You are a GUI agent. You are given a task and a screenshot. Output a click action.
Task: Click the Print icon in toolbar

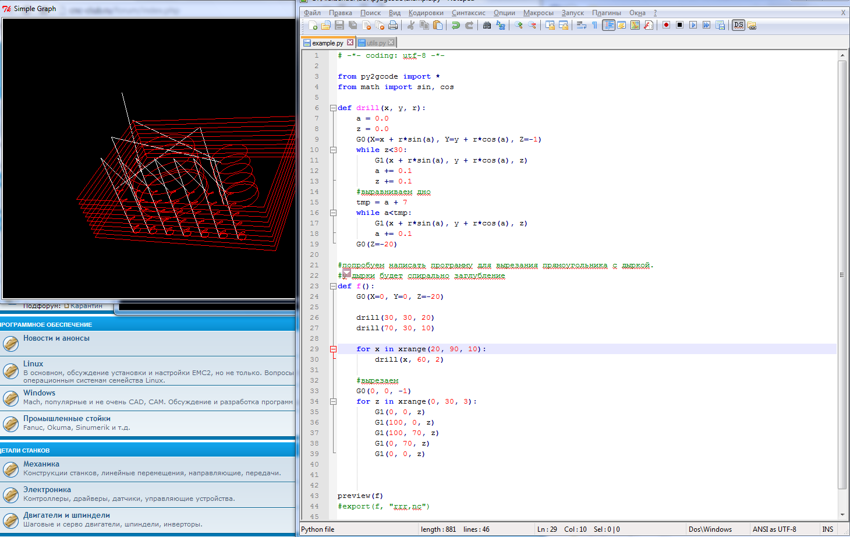[393, 25]
